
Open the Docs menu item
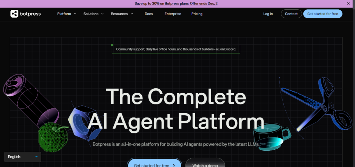click(x=149, y=14)
